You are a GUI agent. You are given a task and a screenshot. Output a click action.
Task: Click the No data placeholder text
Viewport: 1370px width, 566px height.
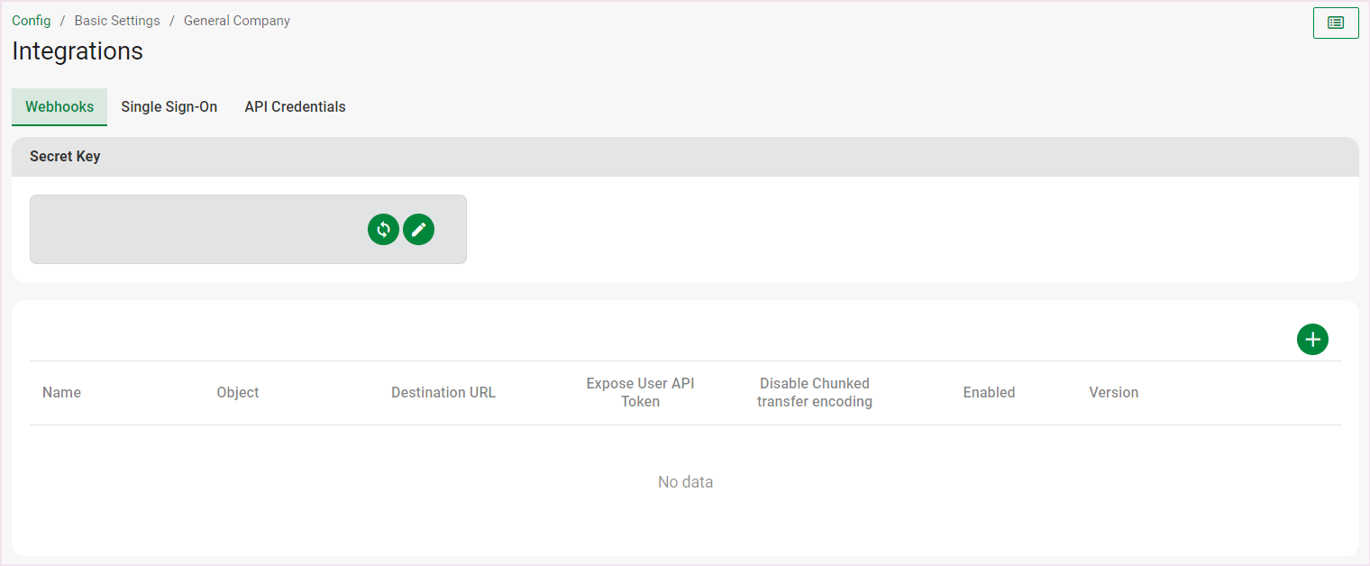685,482
